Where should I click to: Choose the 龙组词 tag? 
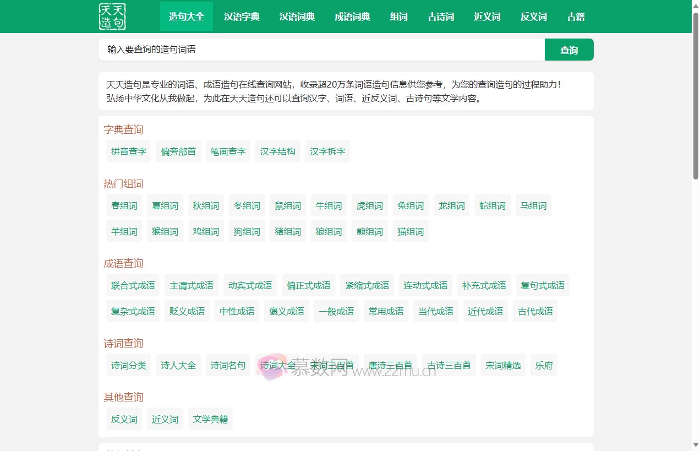(x=451, y=205)
